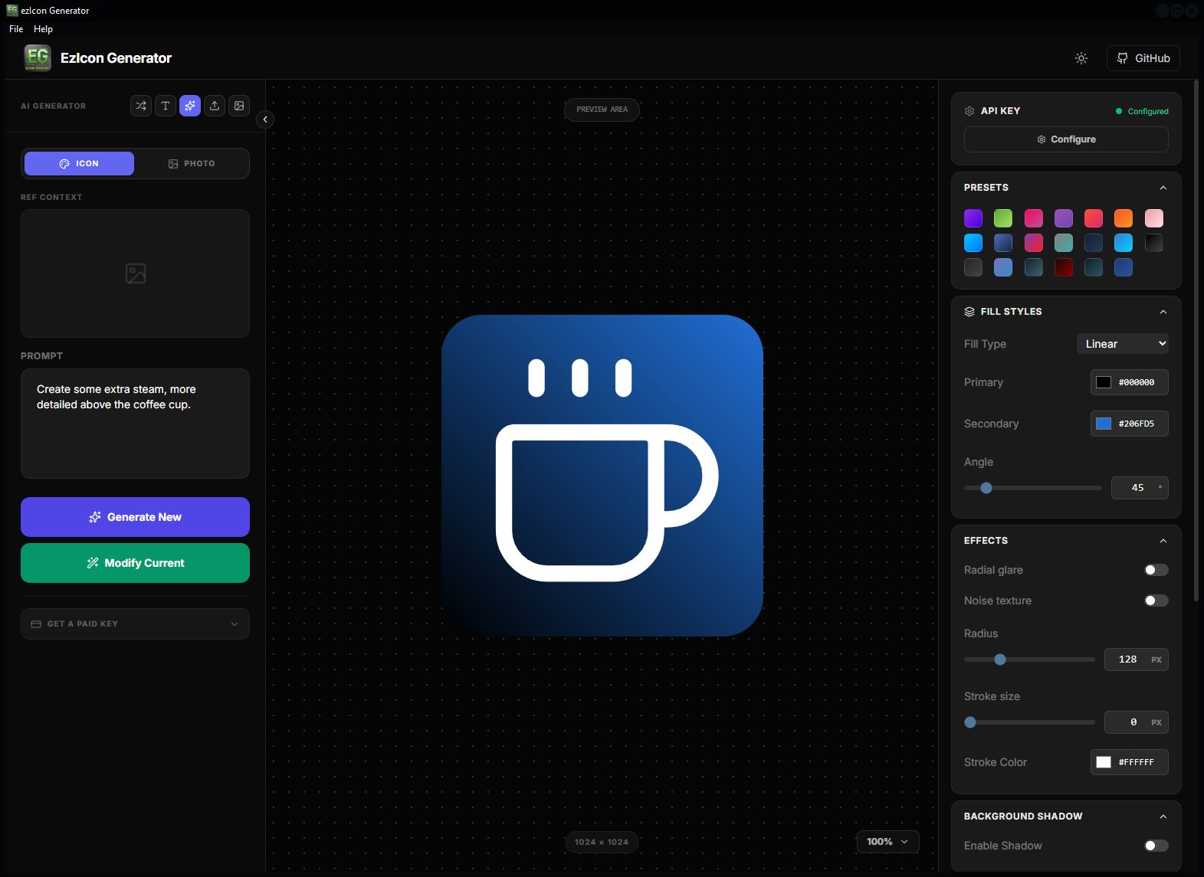The height and width of the screenshot is (877, 1204).
Task: Open the image tool icon
Action: click(239, 106)
